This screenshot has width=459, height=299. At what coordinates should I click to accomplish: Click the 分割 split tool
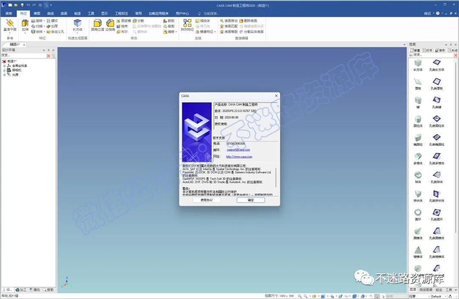click(x=138, y=21)
